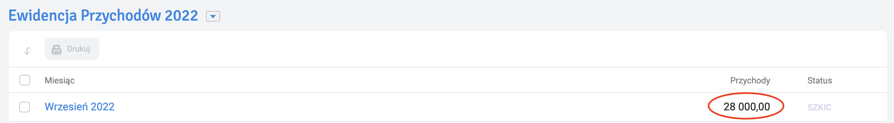
Task: Open the Wrzesień 2022 record link
Action: pyautogui.click(x=80, y=107)
